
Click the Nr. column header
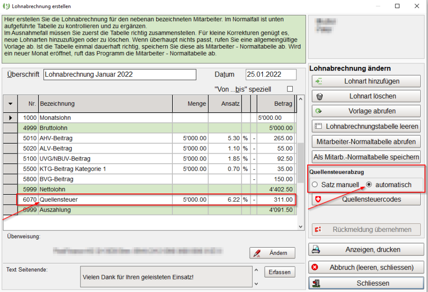pyautogui.click(x=28, y=104)
